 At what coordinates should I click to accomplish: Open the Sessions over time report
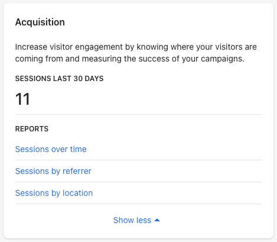tap(51, 149)
